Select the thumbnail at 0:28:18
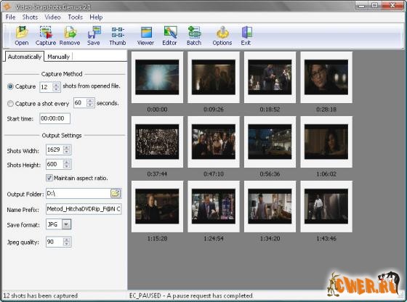 pos(326,77)
